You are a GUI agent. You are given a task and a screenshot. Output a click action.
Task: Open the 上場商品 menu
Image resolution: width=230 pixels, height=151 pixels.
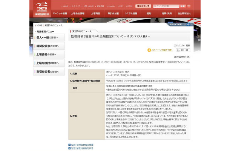(x=95, y=14)
